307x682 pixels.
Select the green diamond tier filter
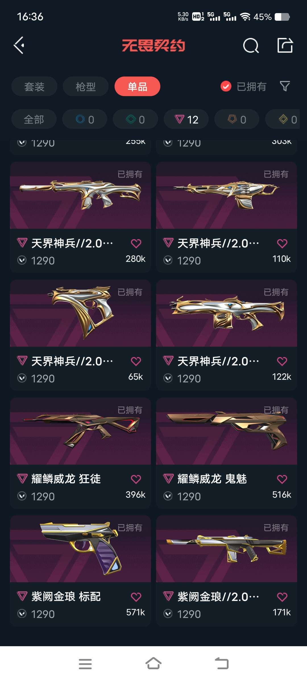pyautogui.click(x=135, y=119)
